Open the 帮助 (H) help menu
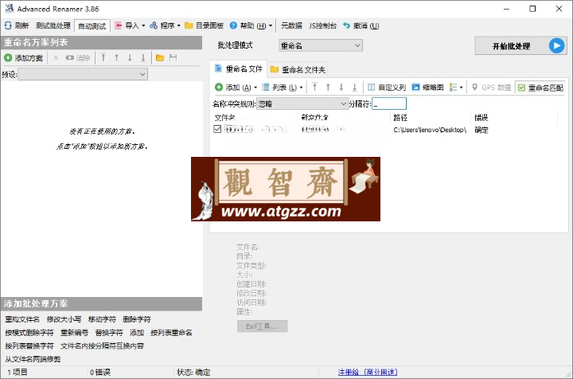This screenshot has height=379, width=573. coord(251,25)
